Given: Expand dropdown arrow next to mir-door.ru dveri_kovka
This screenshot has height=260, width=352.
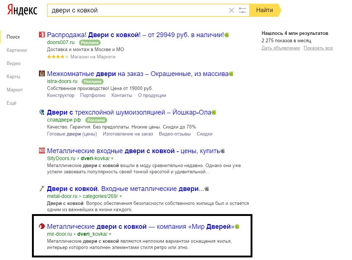Looking at the screenshot, I should pyautogui.click(x=110, y=234).
